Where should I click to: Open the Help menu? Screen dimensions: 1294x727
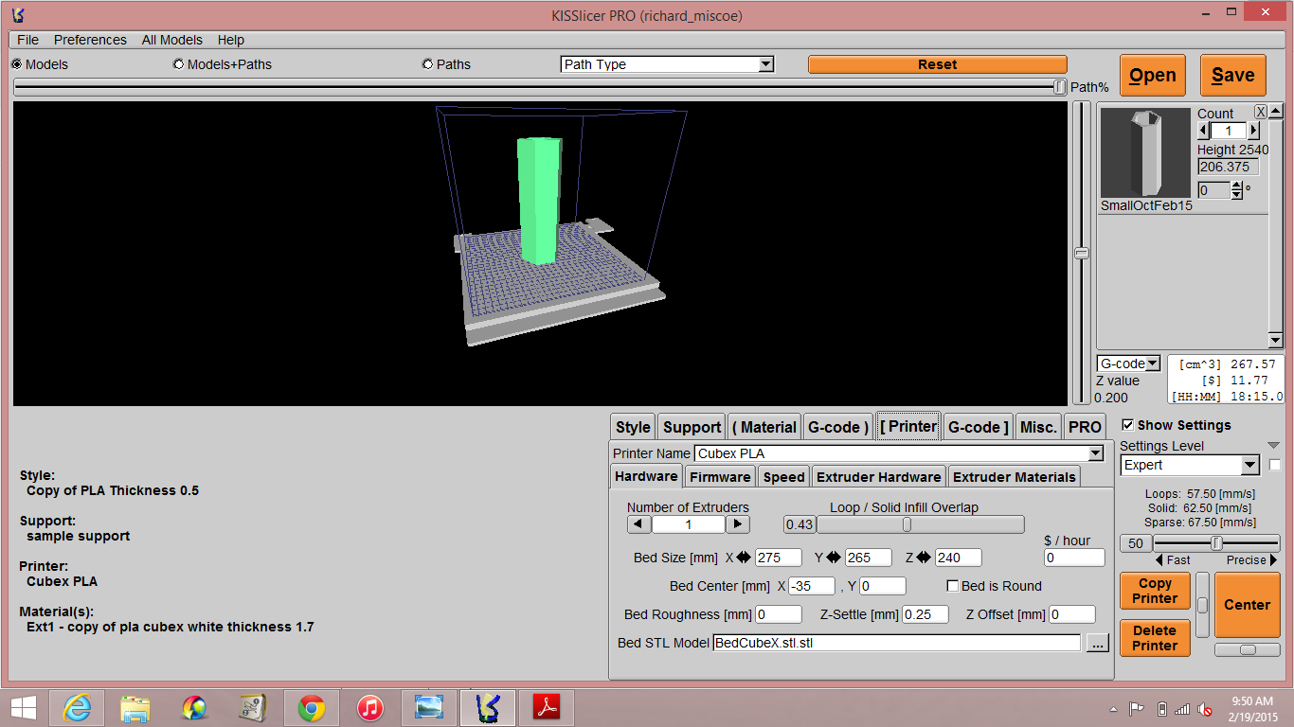[231, 40]
